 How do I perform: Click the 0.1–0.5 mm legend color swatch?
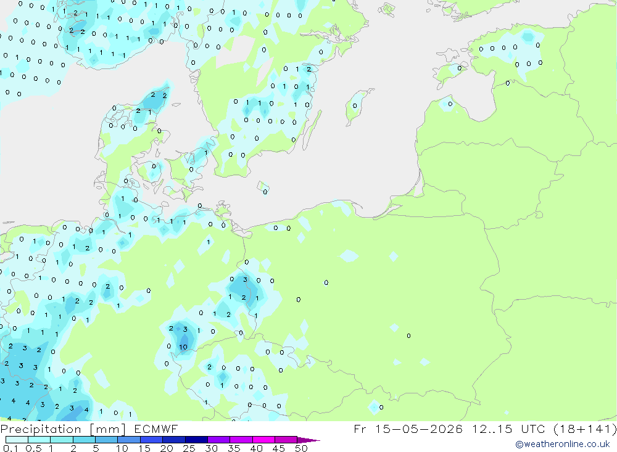tap(17, 440)
